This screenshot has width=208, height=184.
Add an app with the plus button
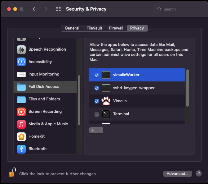click(x=93, y=130)
